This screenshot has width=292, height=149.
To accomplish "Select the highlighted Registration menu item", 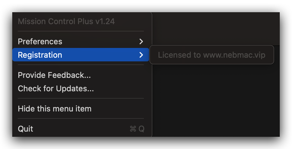I will click(40, 55).
